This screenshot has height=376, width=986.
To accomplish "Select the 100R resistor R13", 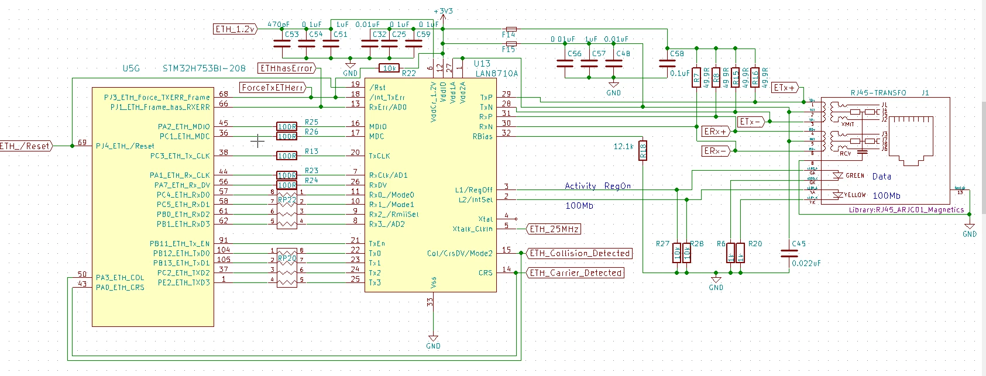I will click(x=287, y=156).
